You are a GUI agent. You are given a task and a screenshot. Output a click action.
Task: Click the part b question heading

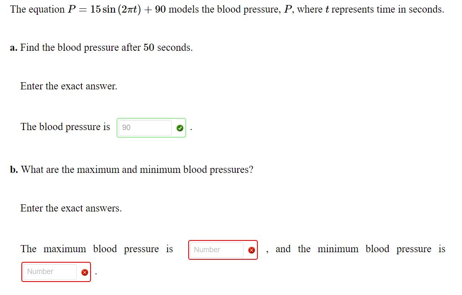(132, 170)
